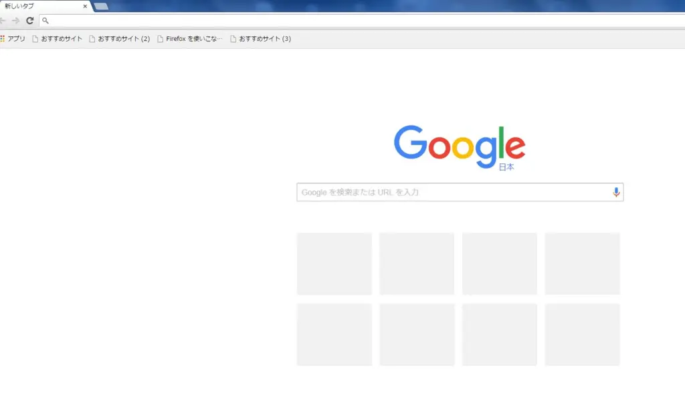Open the おすすめサイト bookmark
This screenshot has width=685, height=400.
pyautogui.click(x=58, y=39)
